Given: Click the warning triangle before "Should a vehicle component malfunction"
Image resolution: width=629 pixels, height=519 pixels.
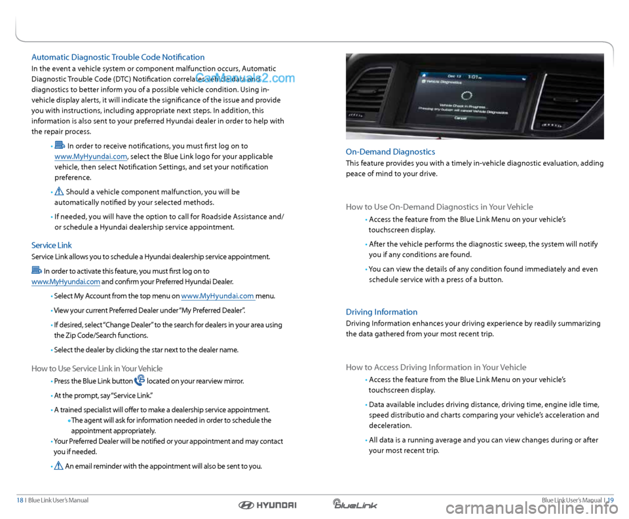Looking at the screenshot, I should pyautogui.click(x=59, y=191).
